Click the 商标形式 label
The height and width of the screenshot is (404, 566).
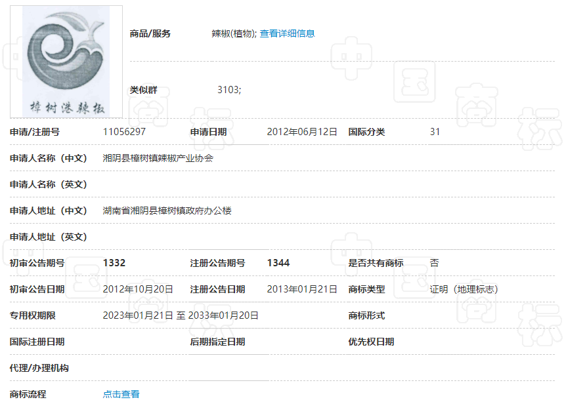366,315
